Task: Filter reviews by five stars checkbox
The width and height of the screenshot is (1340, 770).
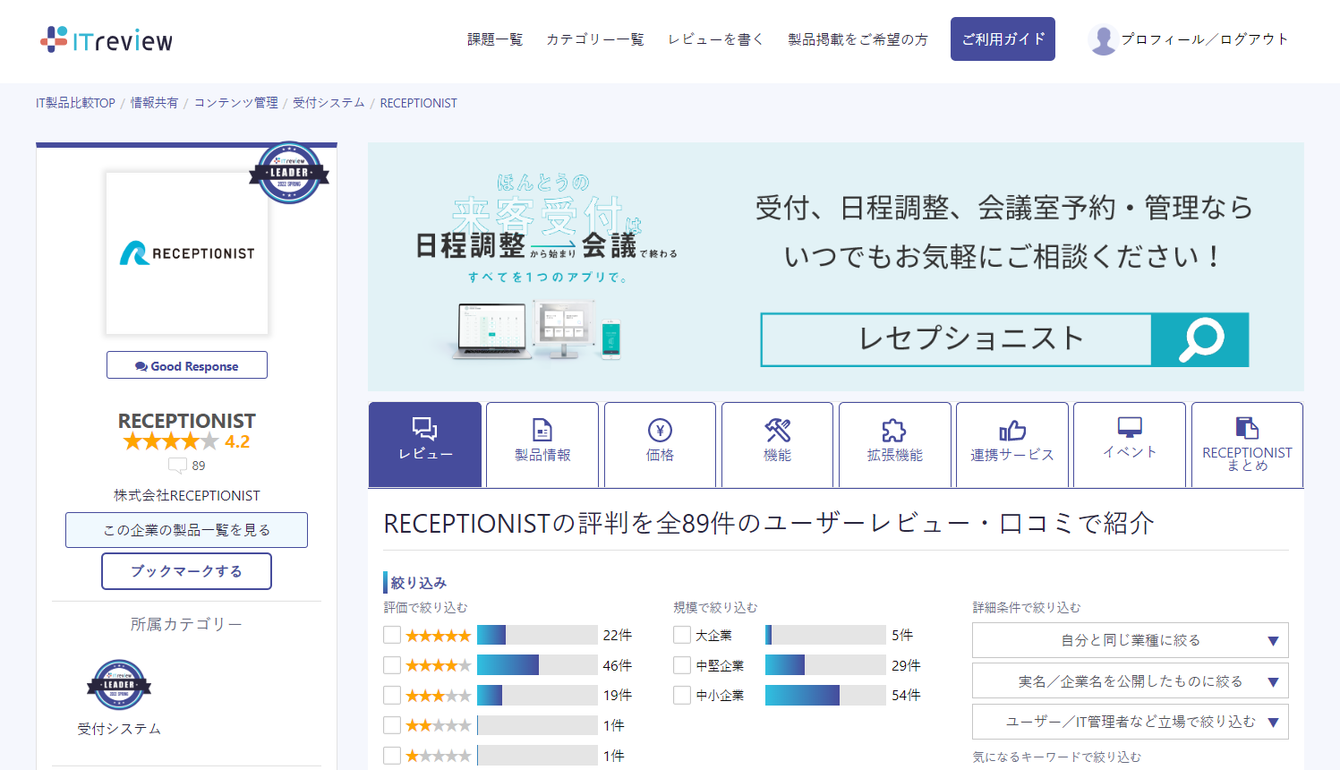Action: (392, 635)
